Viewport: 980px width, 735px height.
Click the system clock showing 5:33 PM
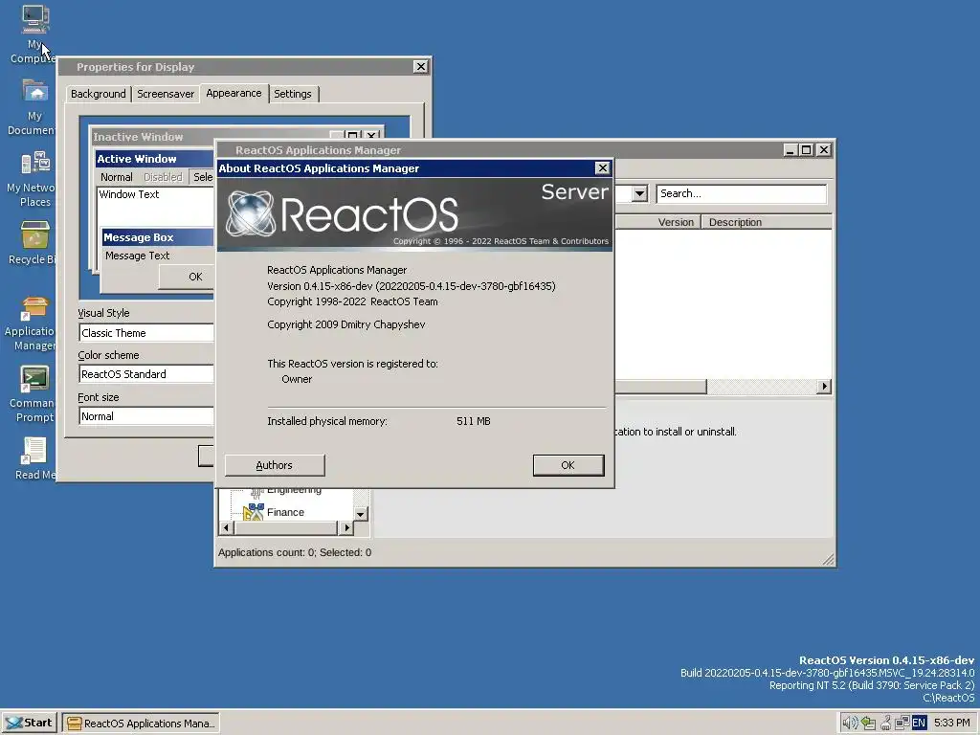click(x=952, y=724)
